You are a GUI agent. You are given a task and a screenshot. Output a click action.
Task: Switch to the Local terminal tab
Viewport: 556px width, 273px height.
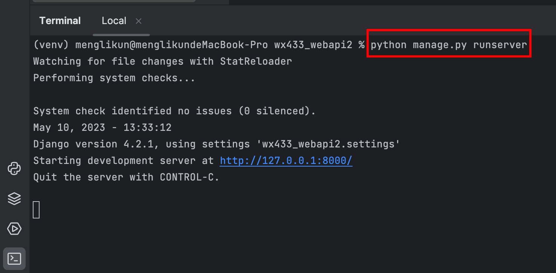click(114, 21)
